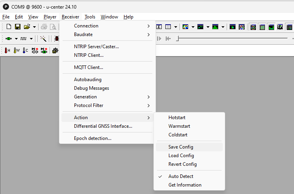Click the green receiver connection plug icon
Image resolution: width=294 pixels, height=194 pixels.
9,39
